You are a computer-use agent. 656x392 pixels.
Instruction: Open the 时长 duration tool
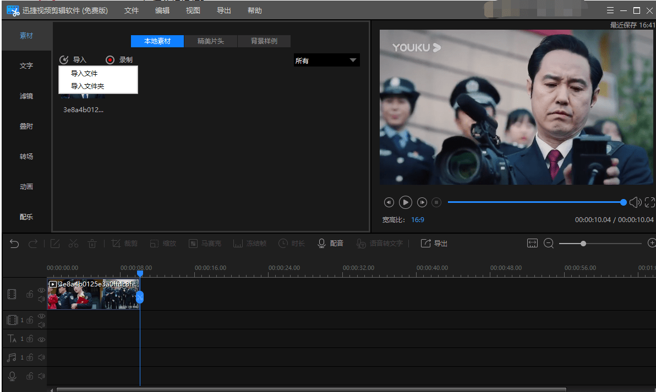click(x=292, y=243)
